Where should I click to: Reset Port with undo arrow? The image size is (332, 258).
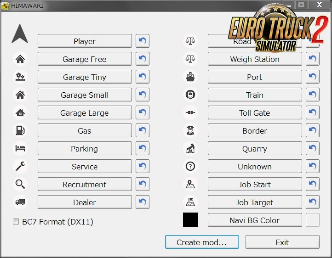click(x=313, y=77)
